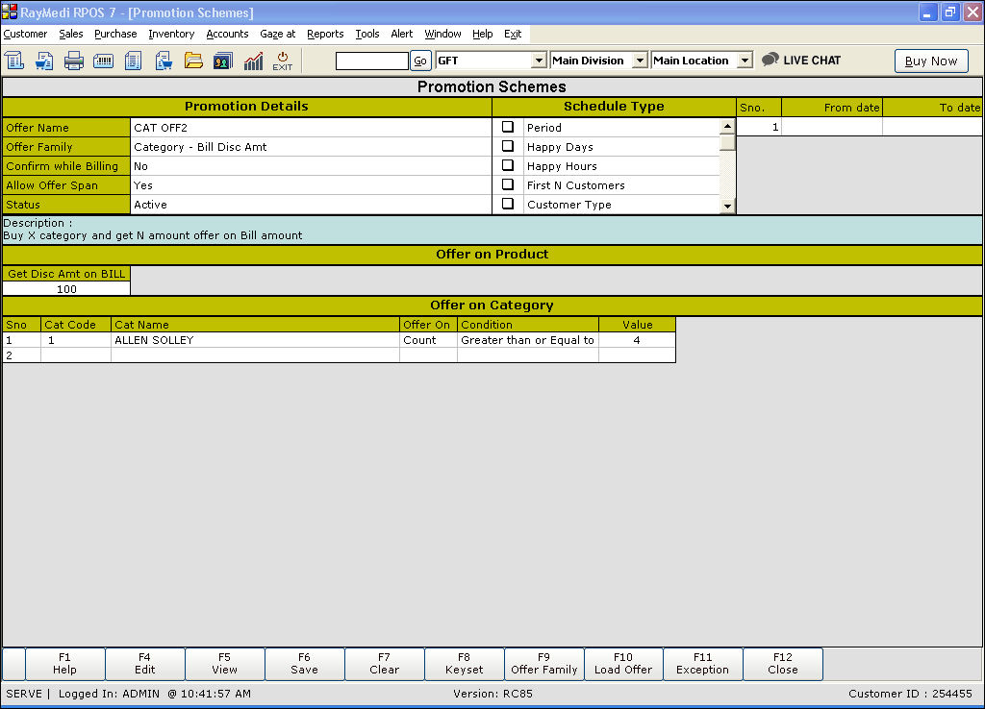This screenshot has width=985, height=709.
Task: Open LIVE CHAT speech bubble
Action: point(801,61)
